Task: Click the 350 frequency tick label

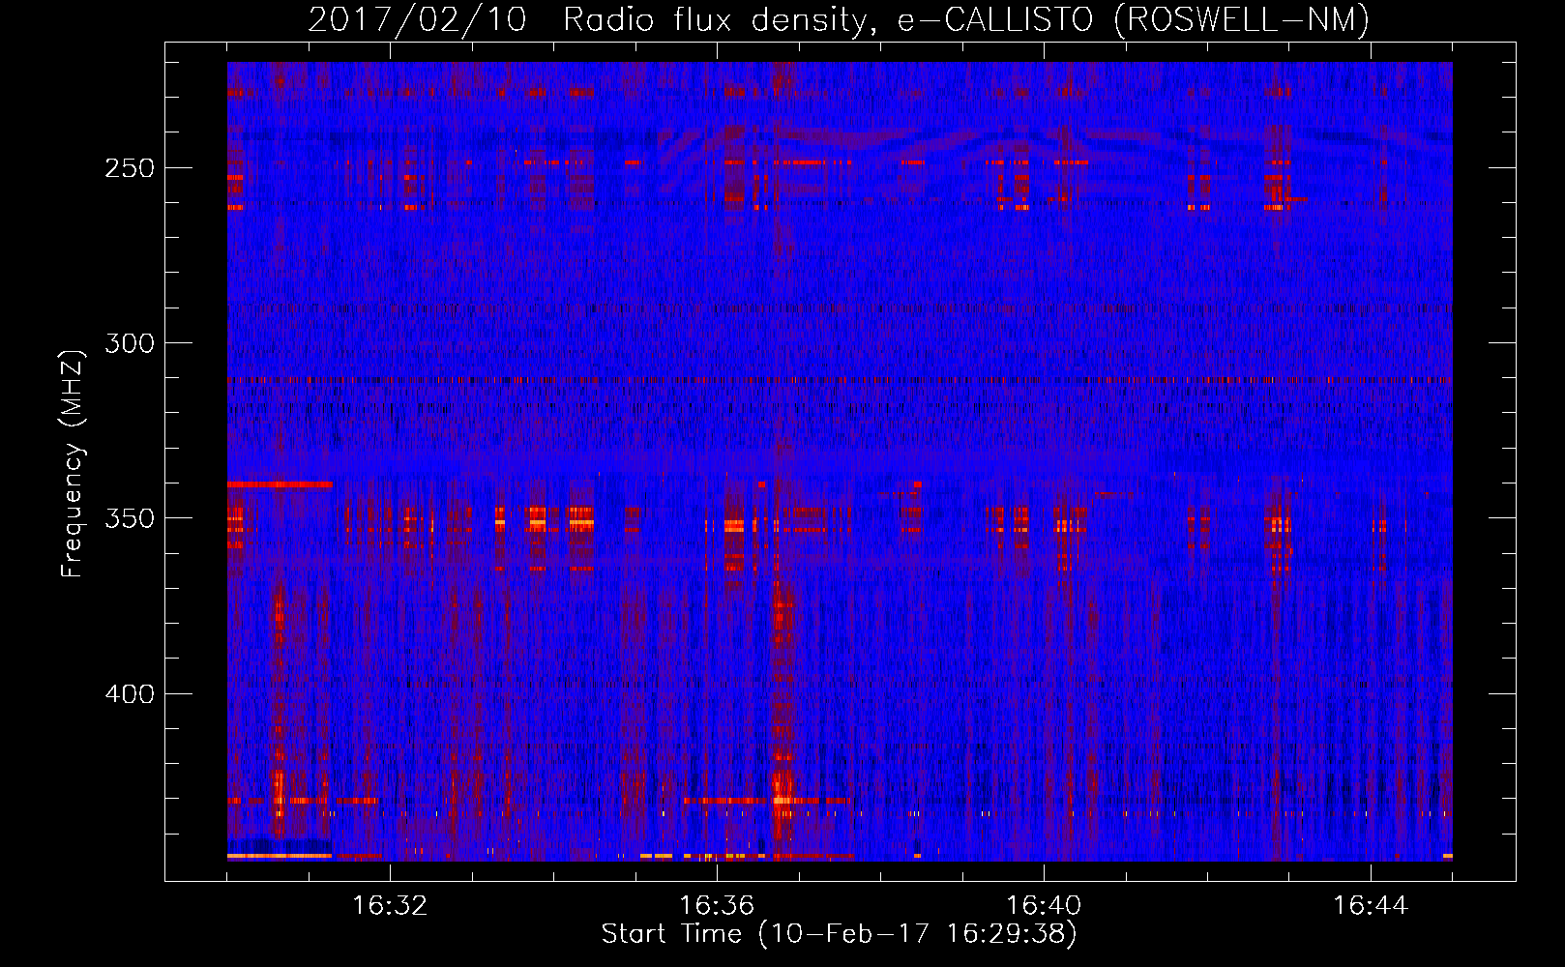Action: pyautogui.click(x=130, y=518)
